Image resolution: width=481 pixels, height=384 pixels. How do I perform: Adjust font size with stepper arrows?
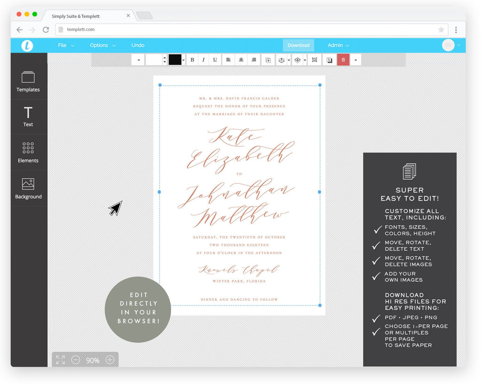[x=165, y=60]
